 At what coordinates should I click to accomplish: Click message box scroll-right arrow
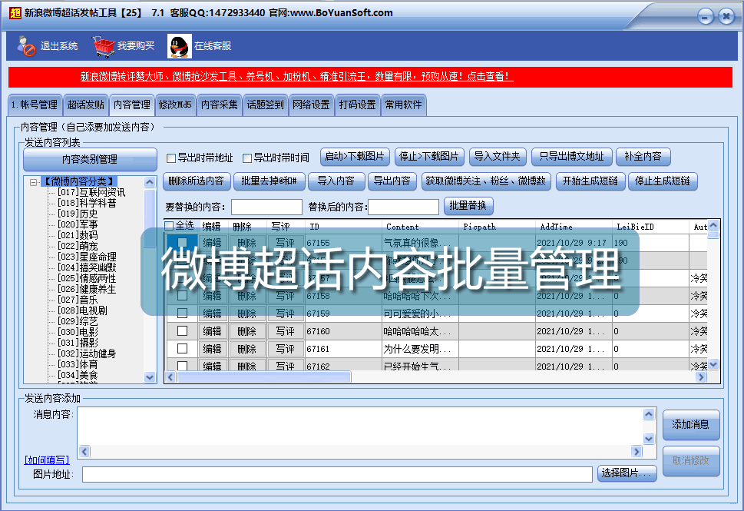pyautogui.click(x=637, y=452)
